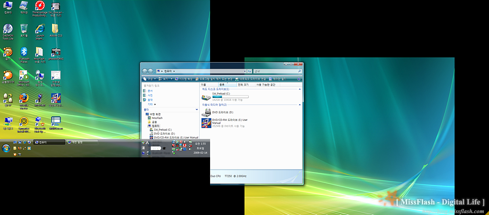Open the 컴퓨터 desktop icon

[x=8, y=7]
